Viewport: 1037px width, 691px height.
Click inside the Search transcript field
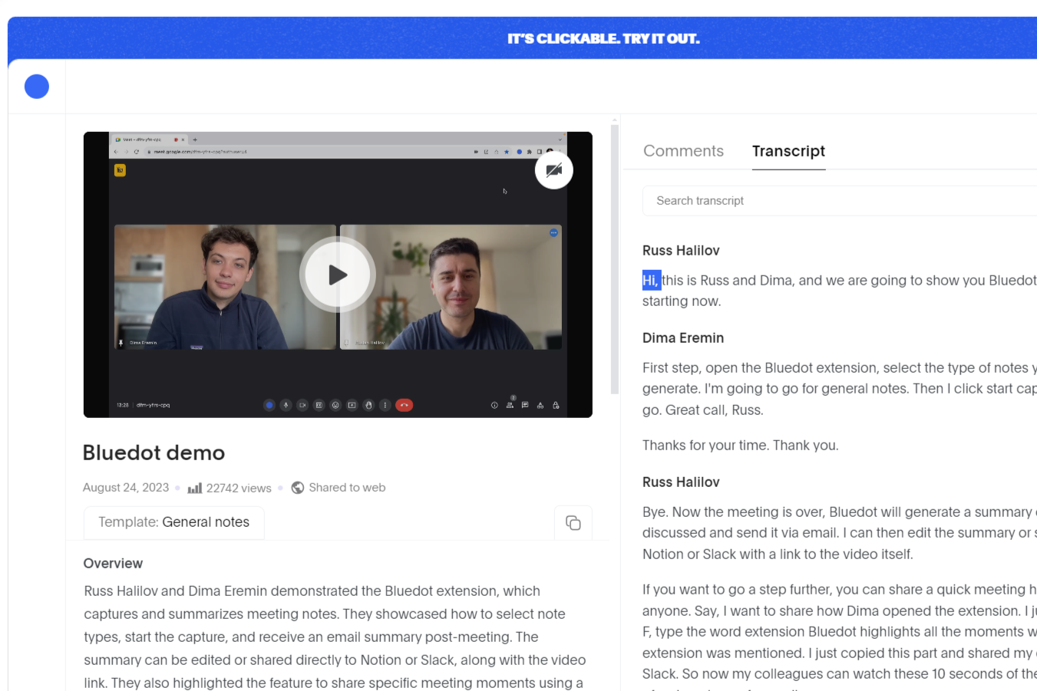(x=768, y=200)
